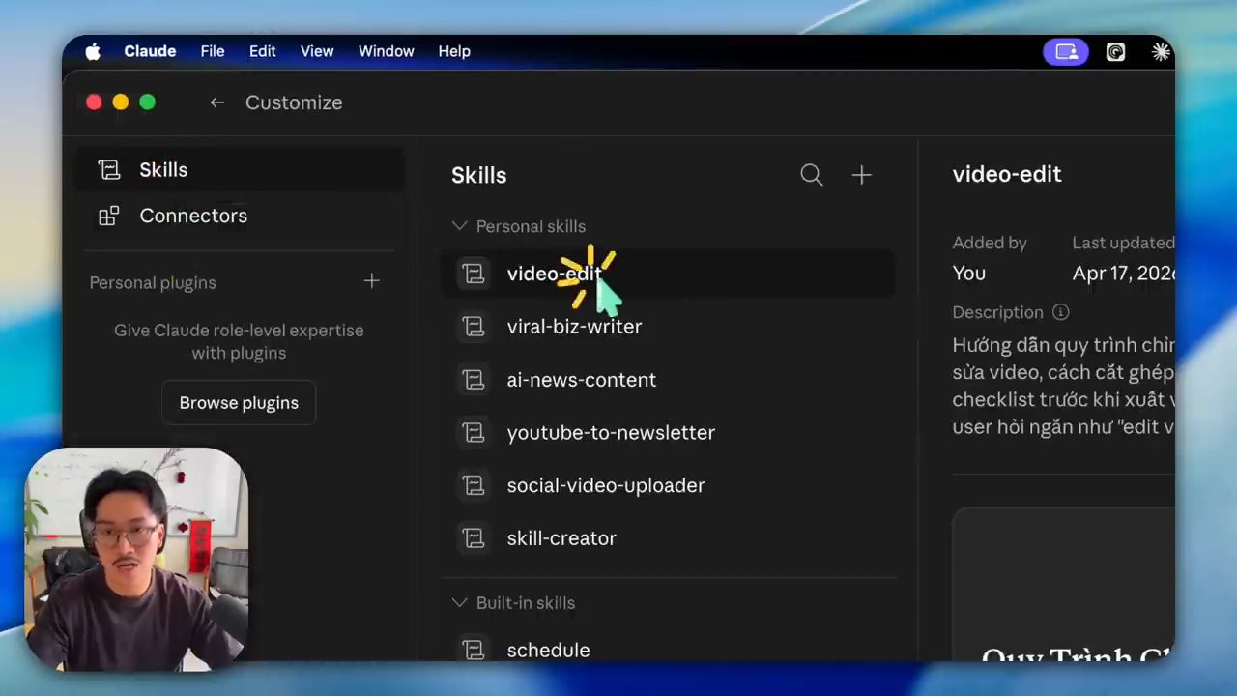
Task: Open the Apple menu
Action: (x=93, y=52)
